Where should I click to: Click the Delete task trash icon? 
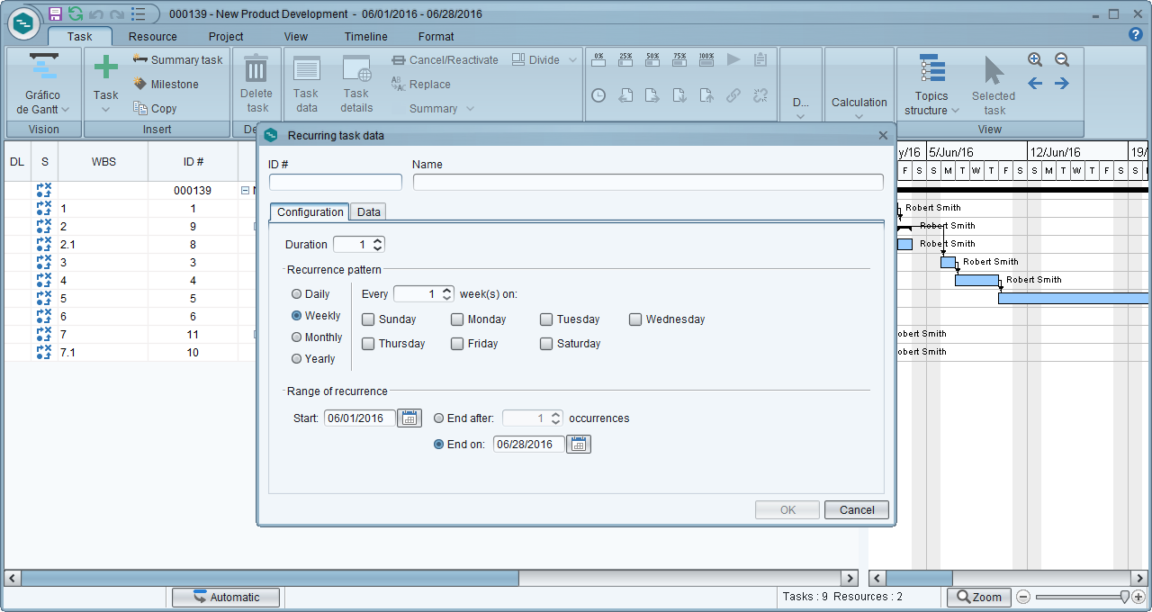click(256, 68)
